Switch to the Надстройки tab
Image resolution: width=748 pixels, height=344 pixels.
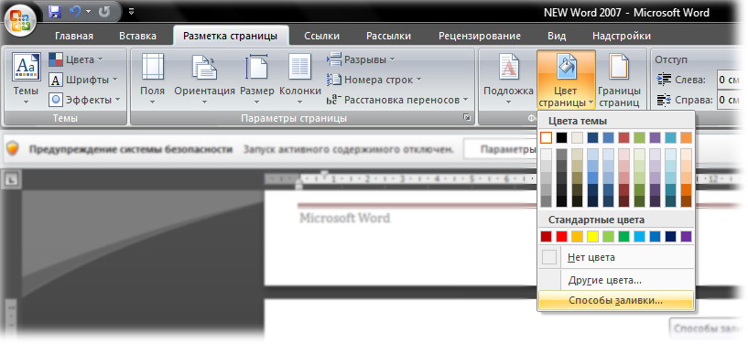pos(621,37)
